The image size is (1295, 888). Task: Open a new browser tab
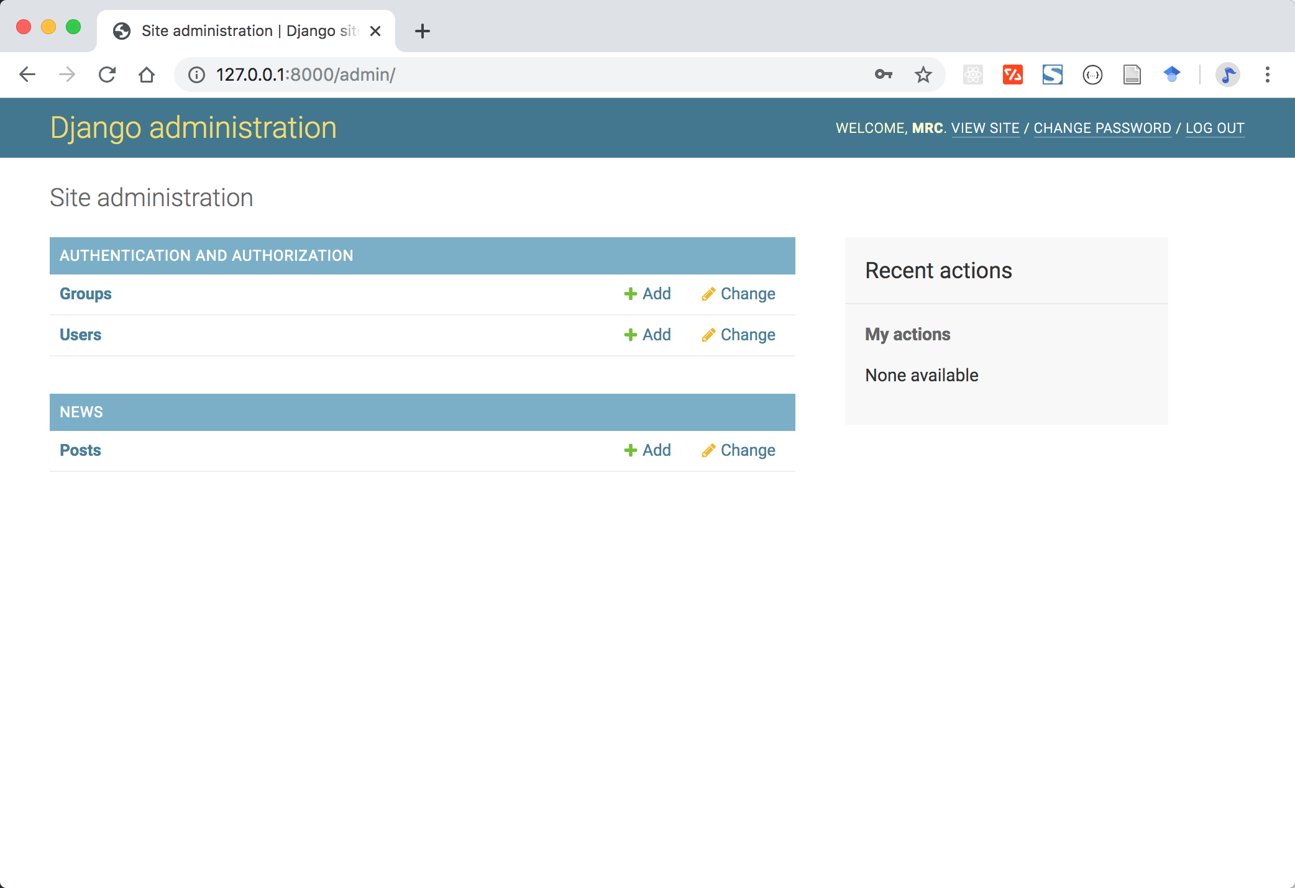click(423, 31)
